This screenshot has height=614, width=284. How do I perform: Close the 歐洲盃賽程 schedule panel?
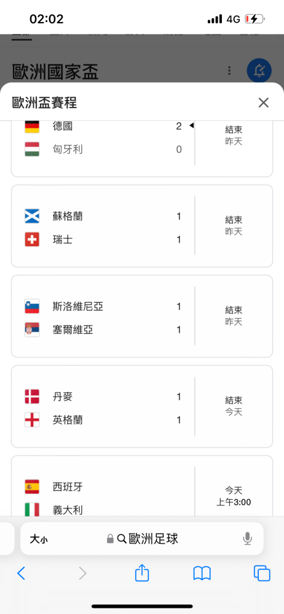[263, 103]
